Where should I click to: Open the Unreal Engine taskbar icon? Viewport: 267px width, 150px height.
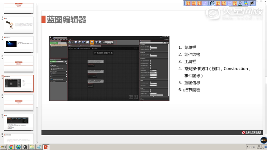25,147
